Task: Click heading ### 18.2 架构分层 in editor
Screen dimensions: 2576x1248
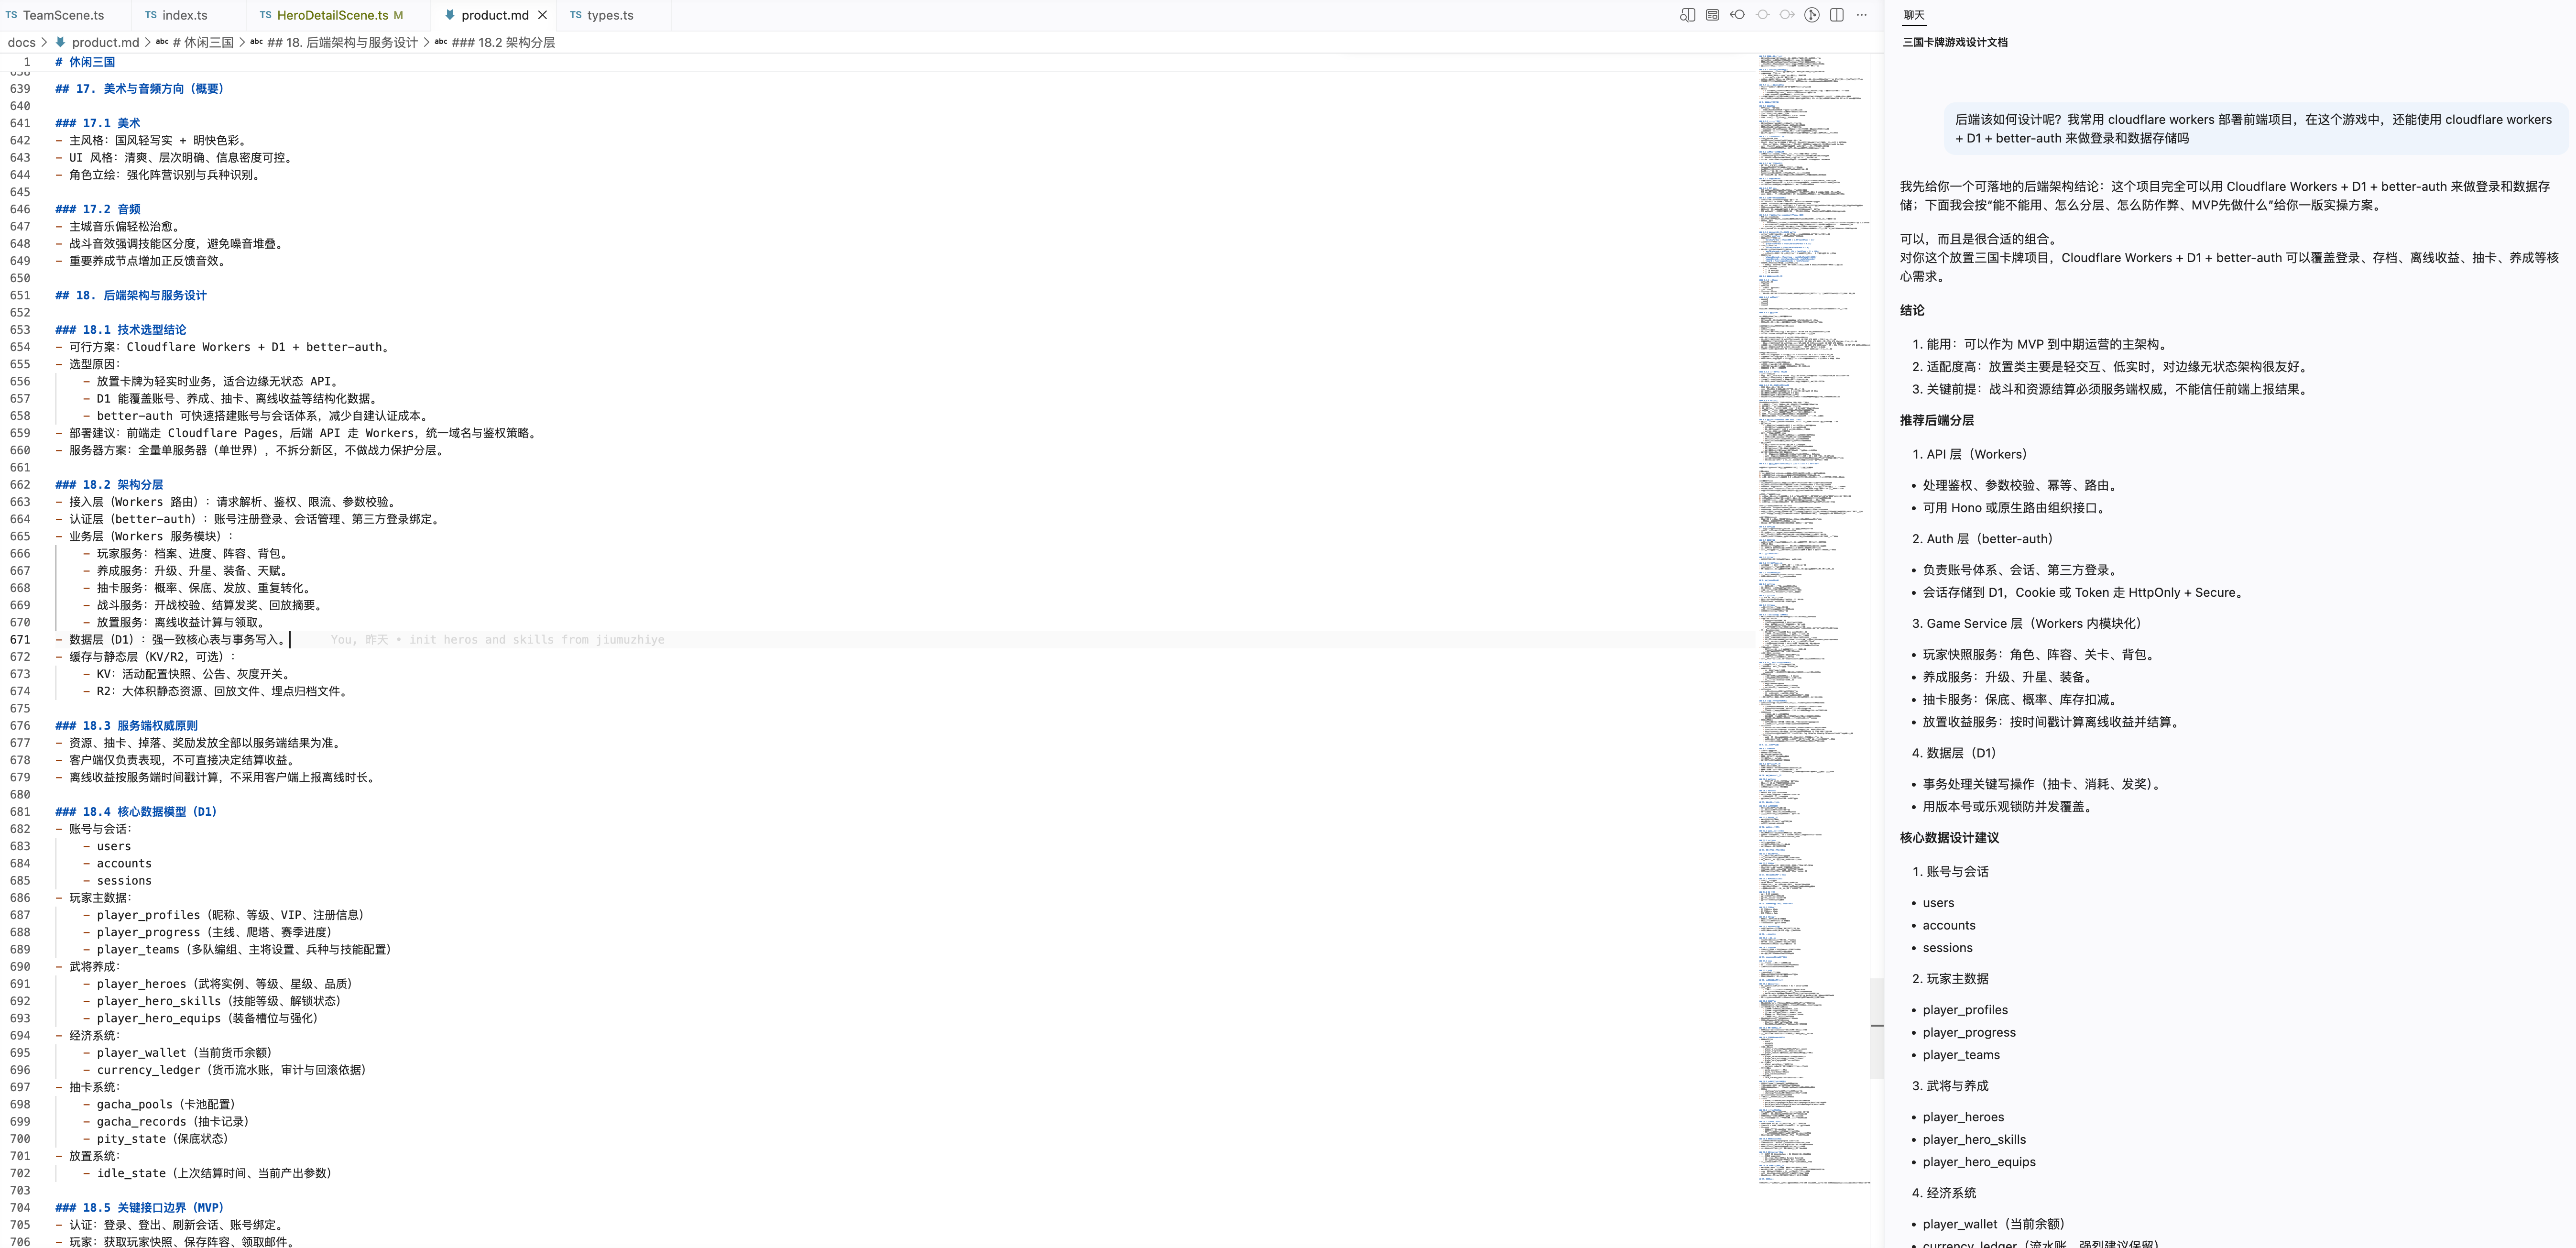Action: [x=109, y=485]
